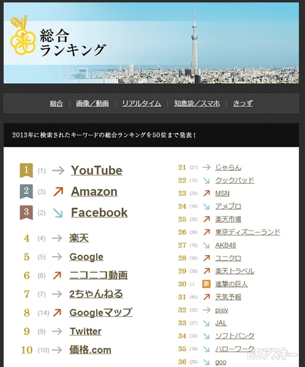Screen dimensions: 305x367
Task: Switch to リアルタイム ranking tab
Action: coord(141,103)
